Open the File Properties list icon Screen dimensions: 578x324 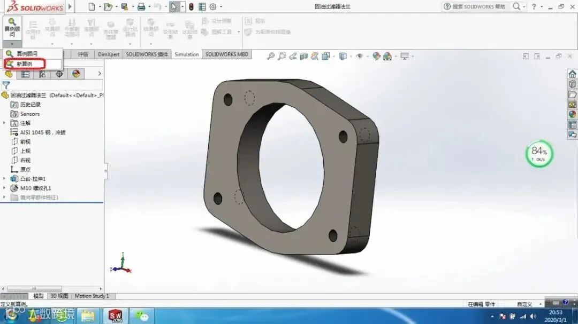[202, 6]
